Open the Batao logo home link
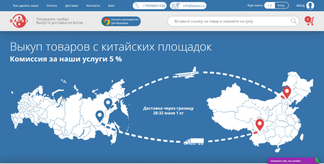Screen dimensions: 324x164 click(19, 21)
